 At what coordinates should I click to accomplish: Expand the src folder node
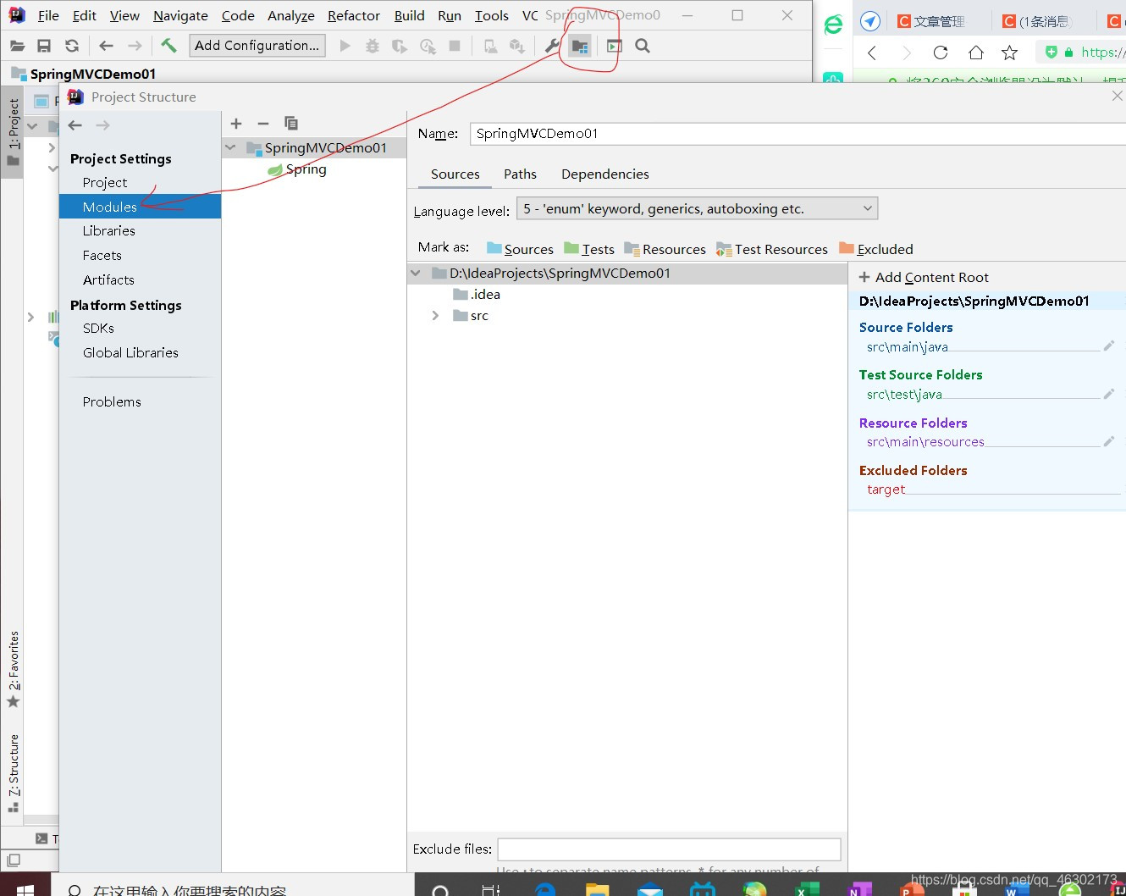(x=435, y=315)
